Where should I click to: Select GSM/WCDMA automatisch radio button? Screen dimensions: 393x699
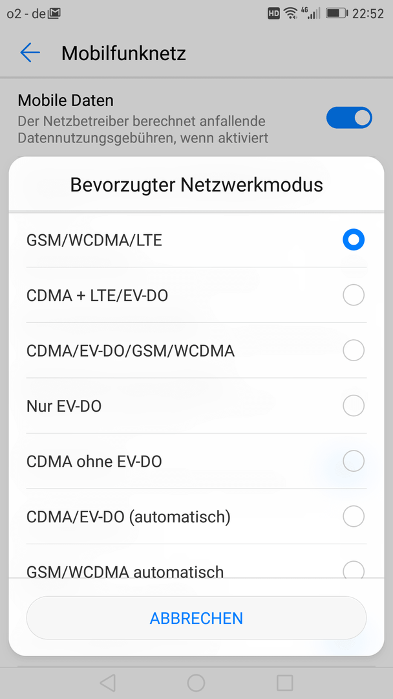coord(354,570)
